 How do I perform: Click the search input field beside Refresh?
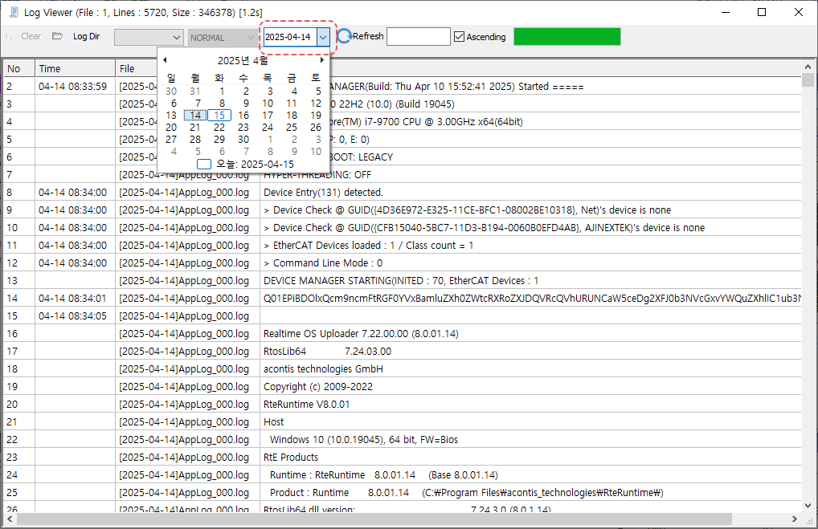click(x=419, y=36)
